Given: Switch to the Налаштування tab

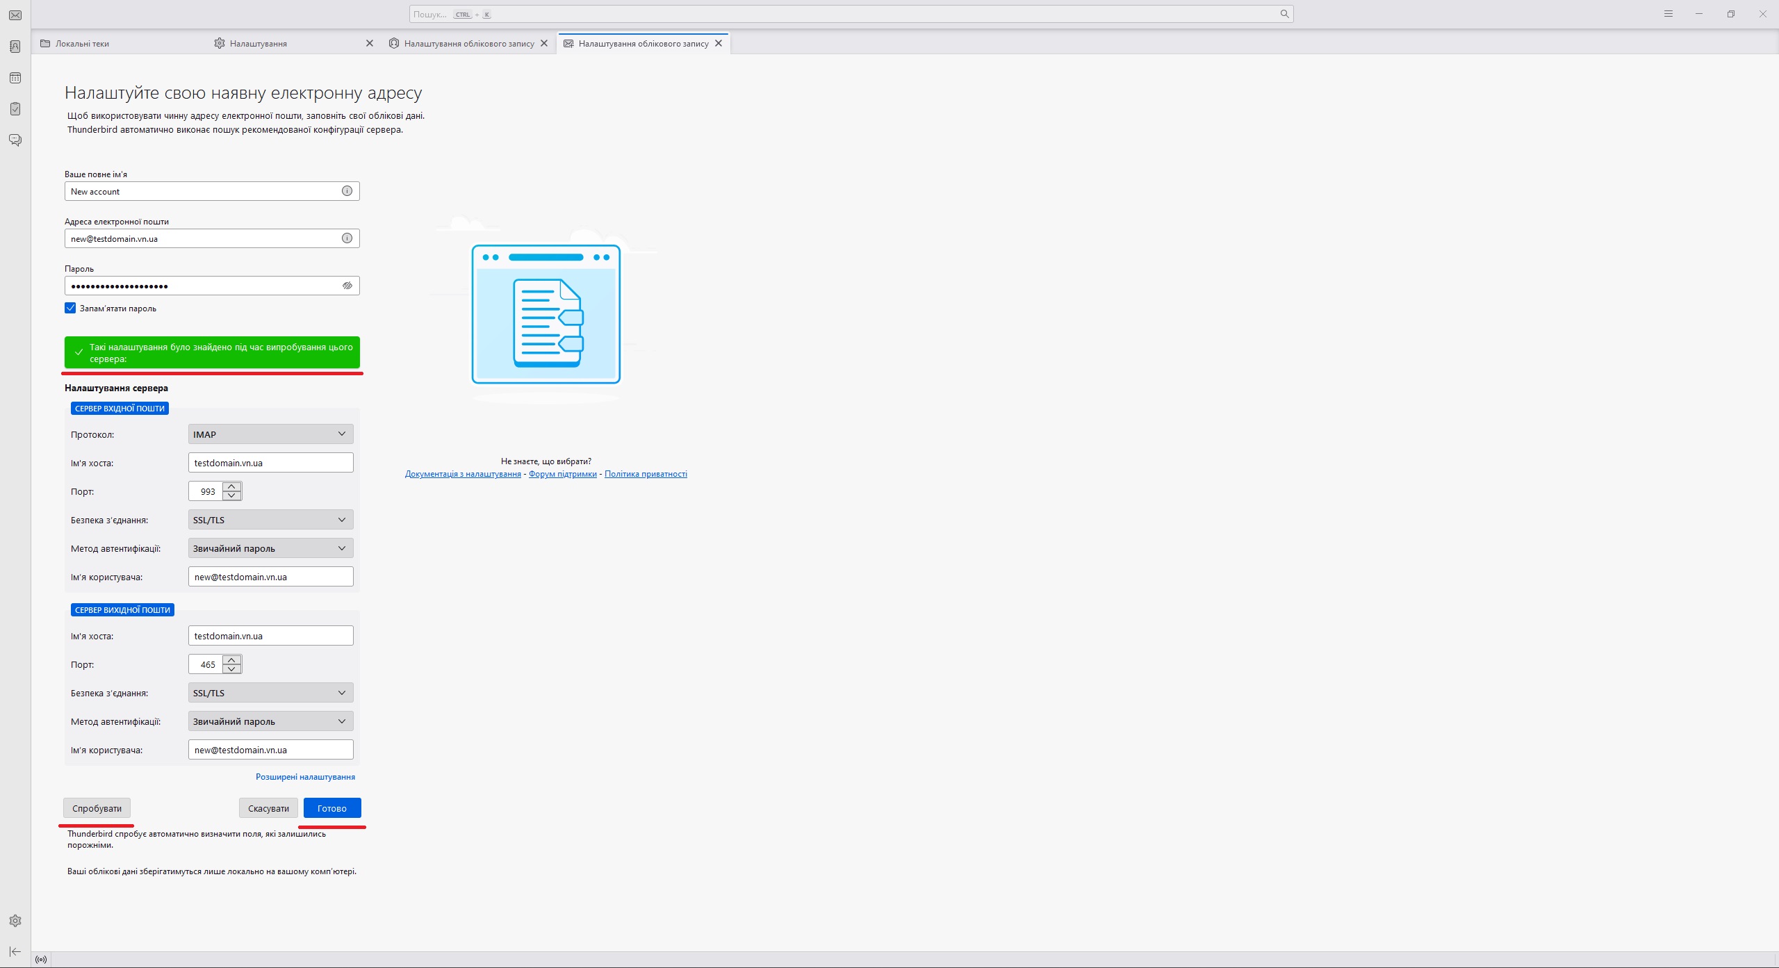Looking at the screenshot, I should pyautogui.click(x=259, y=44).
